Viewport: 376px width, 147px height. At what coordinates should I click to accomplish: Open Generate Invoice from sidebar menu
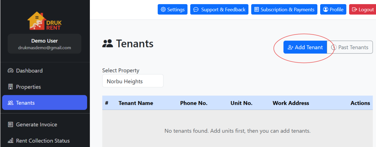[36, 124]
